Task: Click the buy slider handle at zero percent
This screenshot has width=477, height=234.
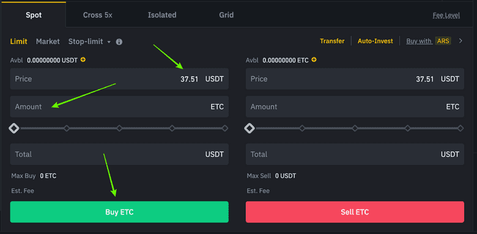Action: pos(13,128)
